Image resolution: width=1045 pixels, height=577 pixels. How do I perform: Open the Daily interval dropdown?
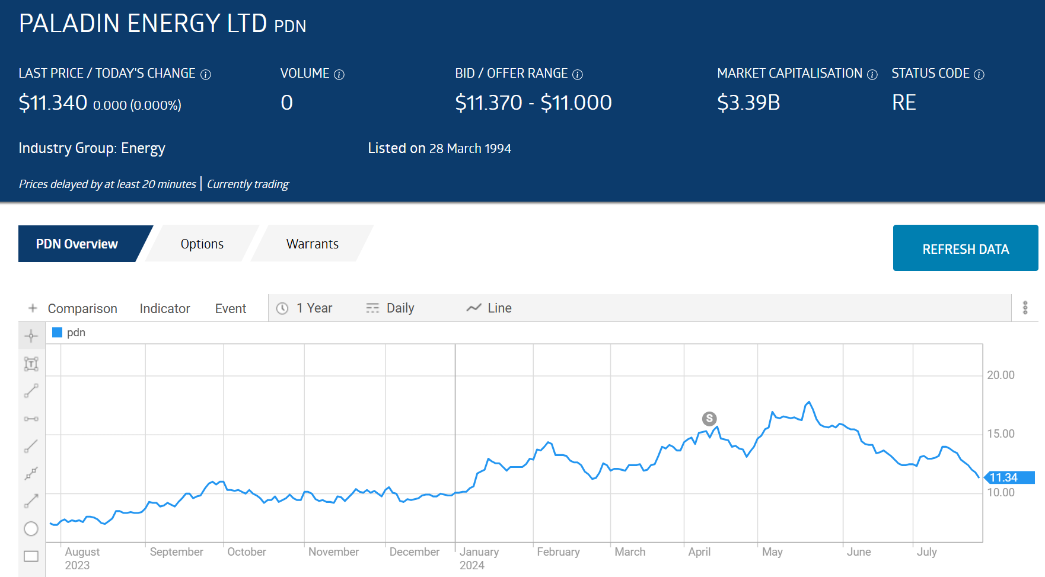coord(390,308)
